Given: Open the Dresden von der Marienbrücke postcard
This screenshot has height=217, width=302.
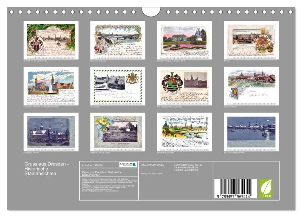Looking at the screenshot, I should [x=51, y=40].
